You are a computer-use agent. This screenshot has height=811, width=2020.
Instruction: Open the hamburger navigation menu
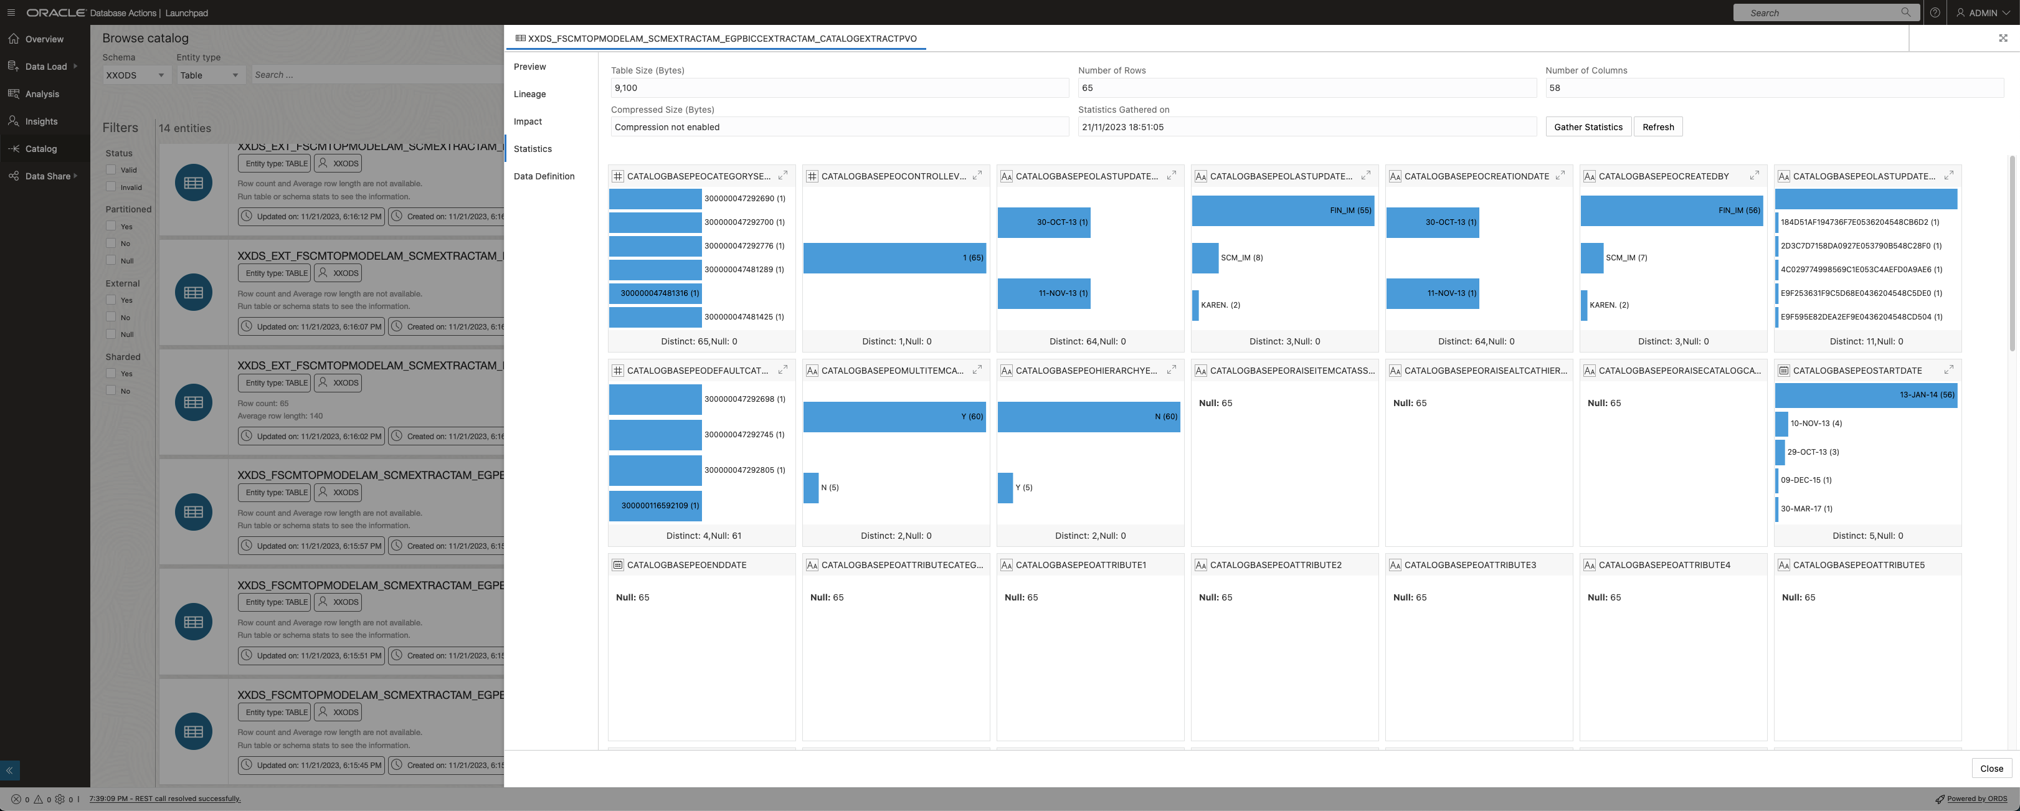(x=11, y=12)
